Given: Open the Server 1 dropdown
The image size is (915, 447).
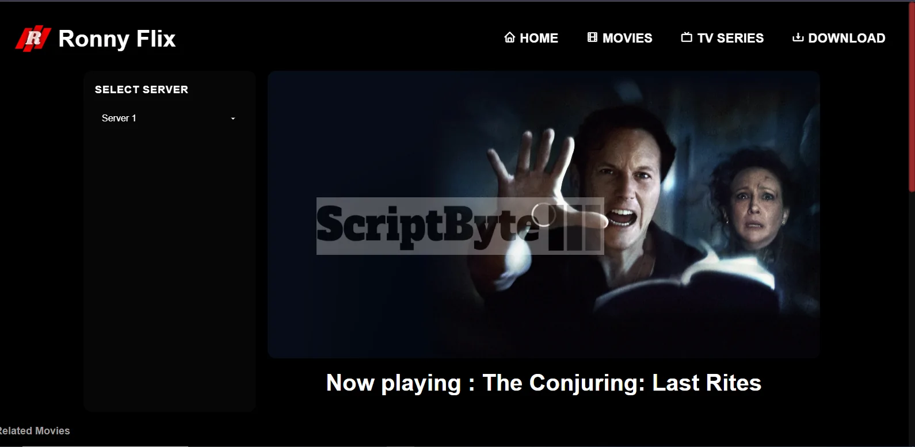Looking at the screenshot, I should coord(169,118).
